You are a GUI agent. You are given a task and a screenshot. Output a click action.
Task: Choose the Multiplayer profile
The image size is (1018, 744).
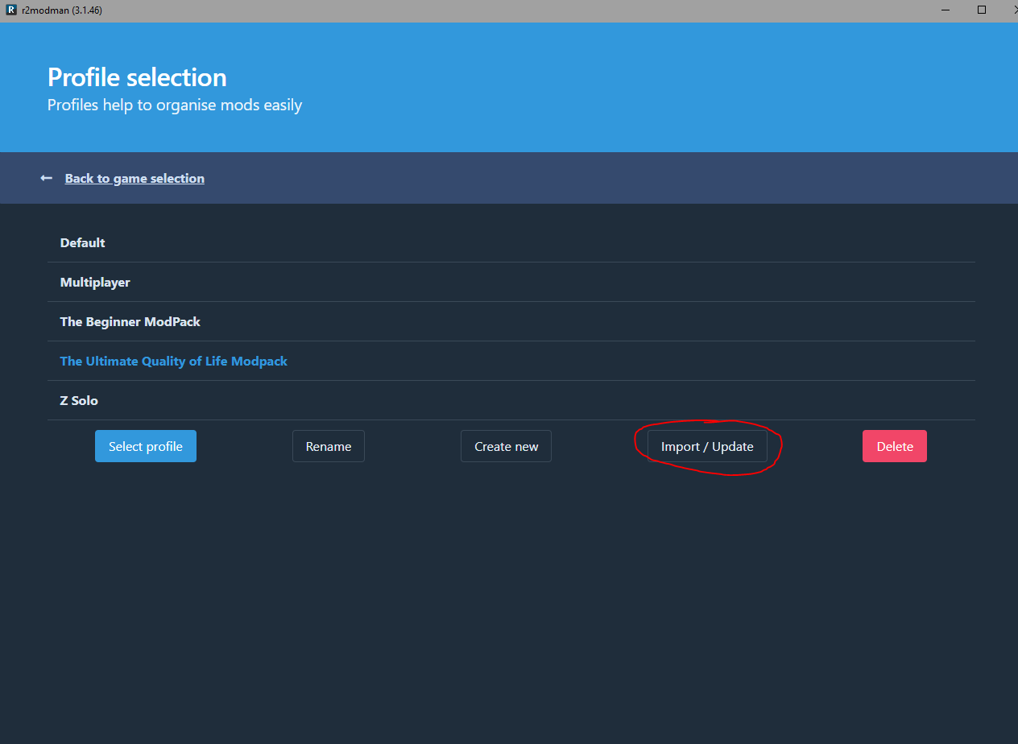tap(511, 282)
